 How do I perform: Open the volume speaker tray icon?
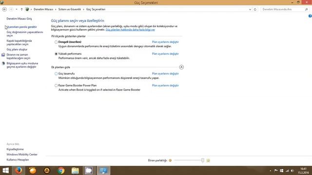click(x=292, y=171)
